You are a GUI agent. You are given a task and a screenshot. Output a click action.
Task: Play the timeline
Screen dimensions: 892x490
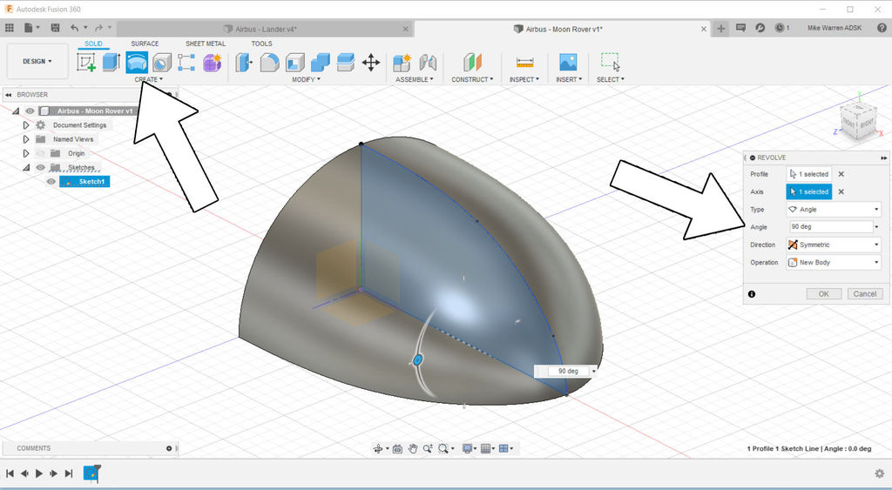click(38, 473)
